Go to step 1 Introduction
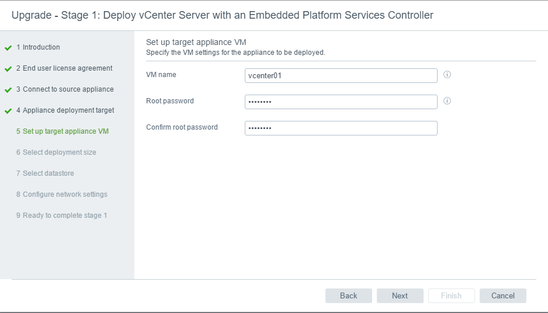The width and height of the screenshot is (548, 313). [38, 47]
